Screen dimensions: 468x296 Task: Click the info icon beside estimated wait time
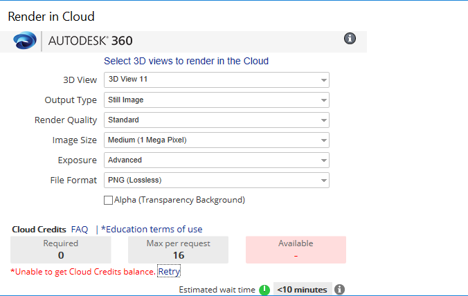point(339,290)
